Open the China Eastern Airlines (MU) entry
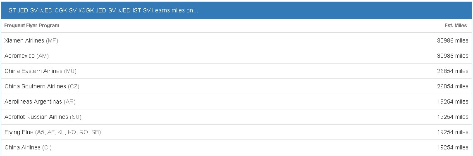The height and width of the screenshot is (156, 473). tap(236, 71)
